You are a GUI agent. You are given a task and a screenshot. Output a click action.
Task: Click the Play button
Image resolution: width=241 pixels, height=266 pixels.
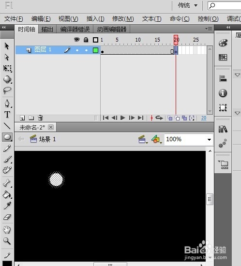pyautogui.click(x=122, y=118)
